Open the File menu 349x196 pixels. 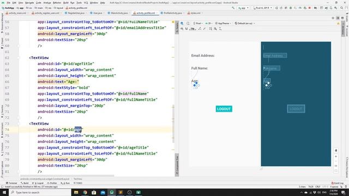(x=9, y=3)
